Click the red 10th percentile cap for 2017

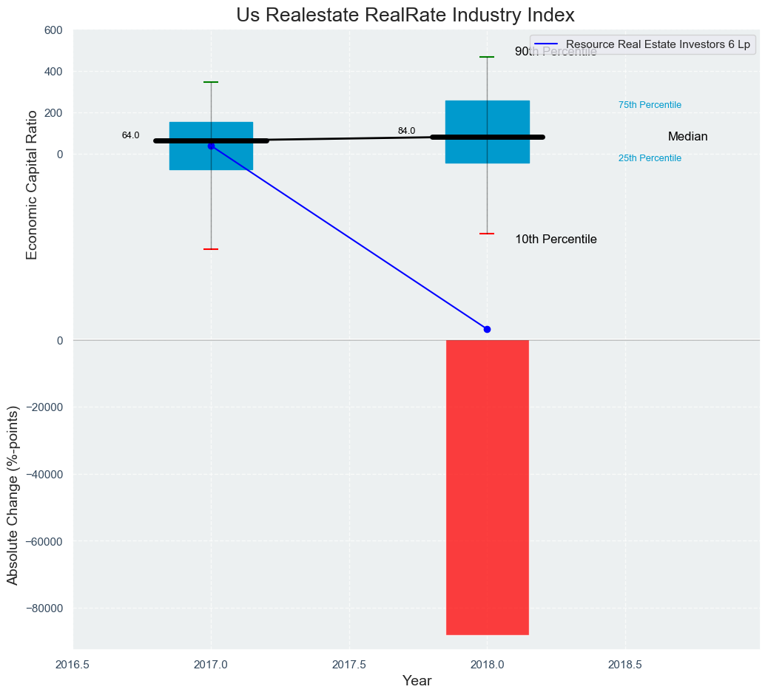211,249
